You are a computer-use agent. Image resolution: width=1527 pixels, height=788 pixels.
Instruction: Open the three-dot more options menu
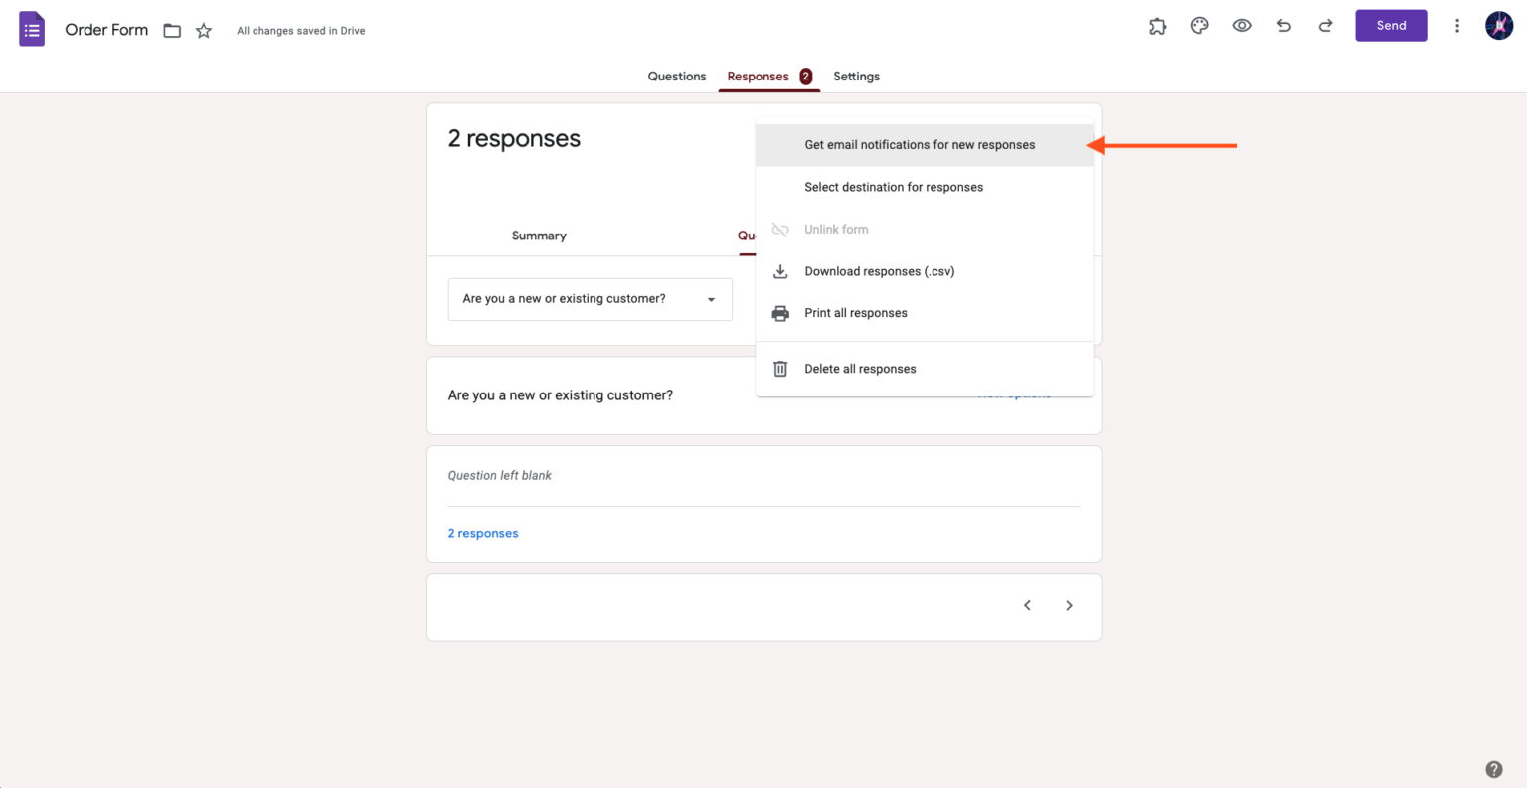[x=1457, y=26]
